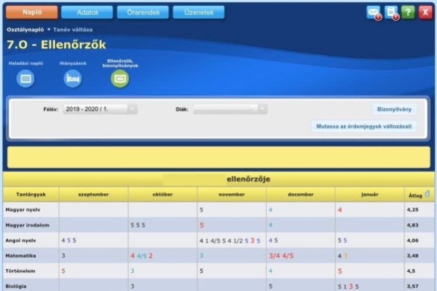Image resolution: width=437 pixels, height=291 pixels.
Task: Click the Bizonyítvány button
Action: [394, 109]
